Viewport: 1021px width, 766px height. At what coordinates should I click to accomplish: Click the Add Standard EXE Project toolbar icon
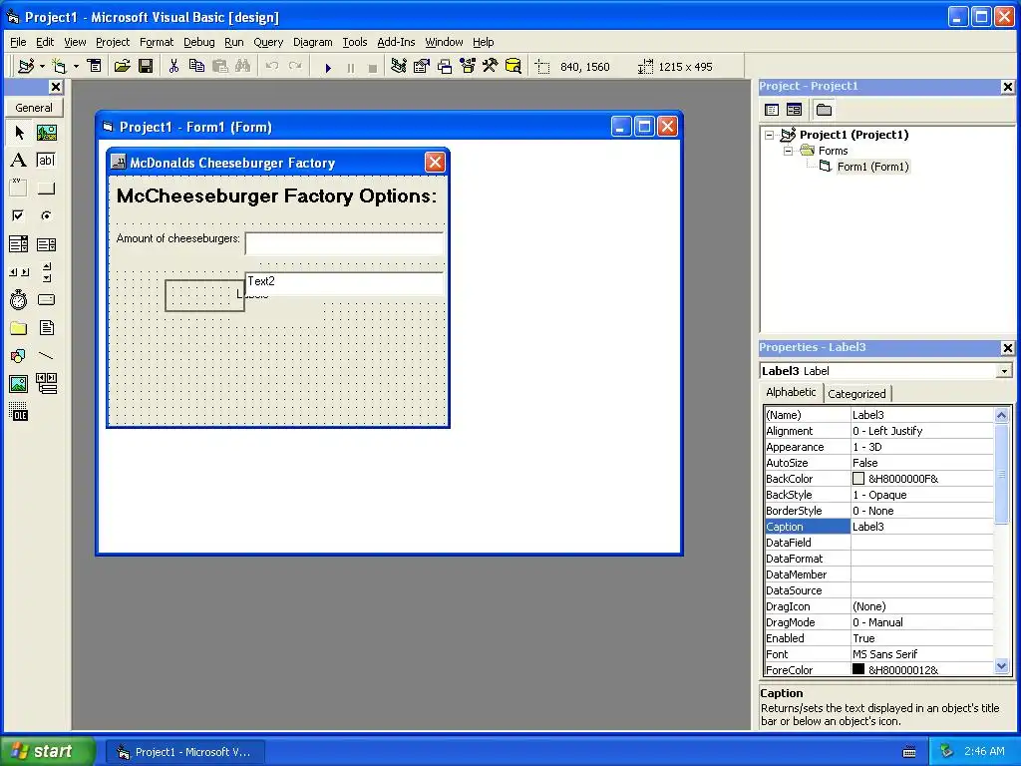[x=26, y=66]
